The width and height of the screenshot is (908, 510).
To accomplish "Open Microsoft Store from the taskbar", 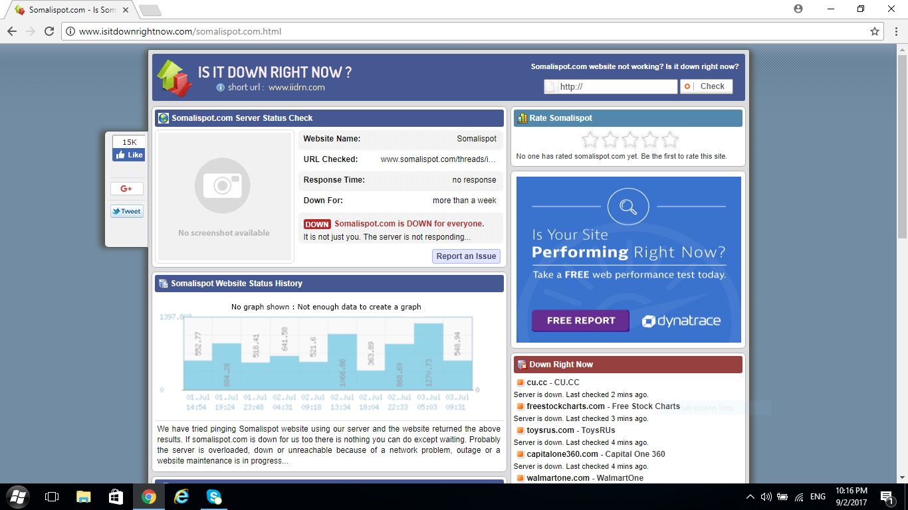I will [116, 497].
